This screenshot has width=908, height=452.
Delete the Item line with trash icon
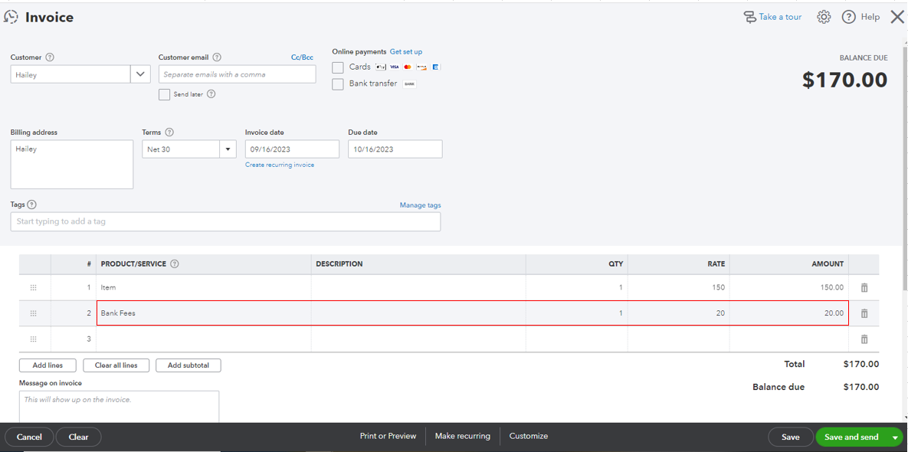[864, 288]
